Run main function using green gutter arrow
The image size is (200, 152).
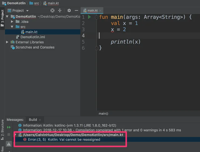click(89, 17)
